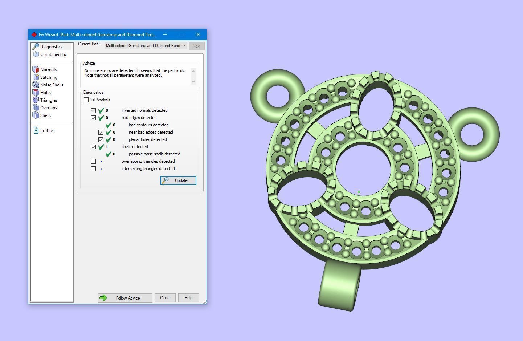Select Overlaps in the sidebar

pyautogui.click(x=49, y=107)
